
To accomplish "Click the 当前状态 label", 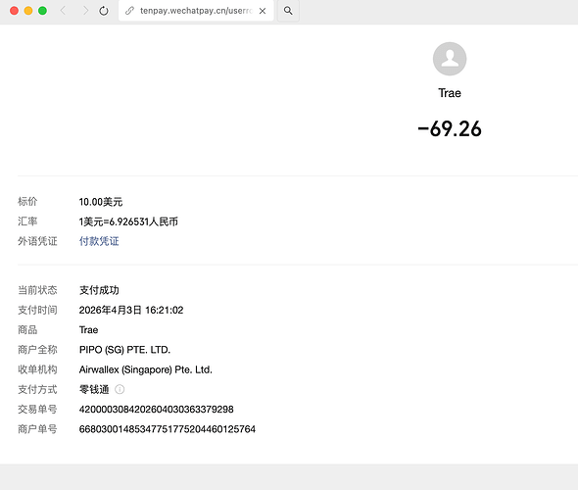I will 37,290.
